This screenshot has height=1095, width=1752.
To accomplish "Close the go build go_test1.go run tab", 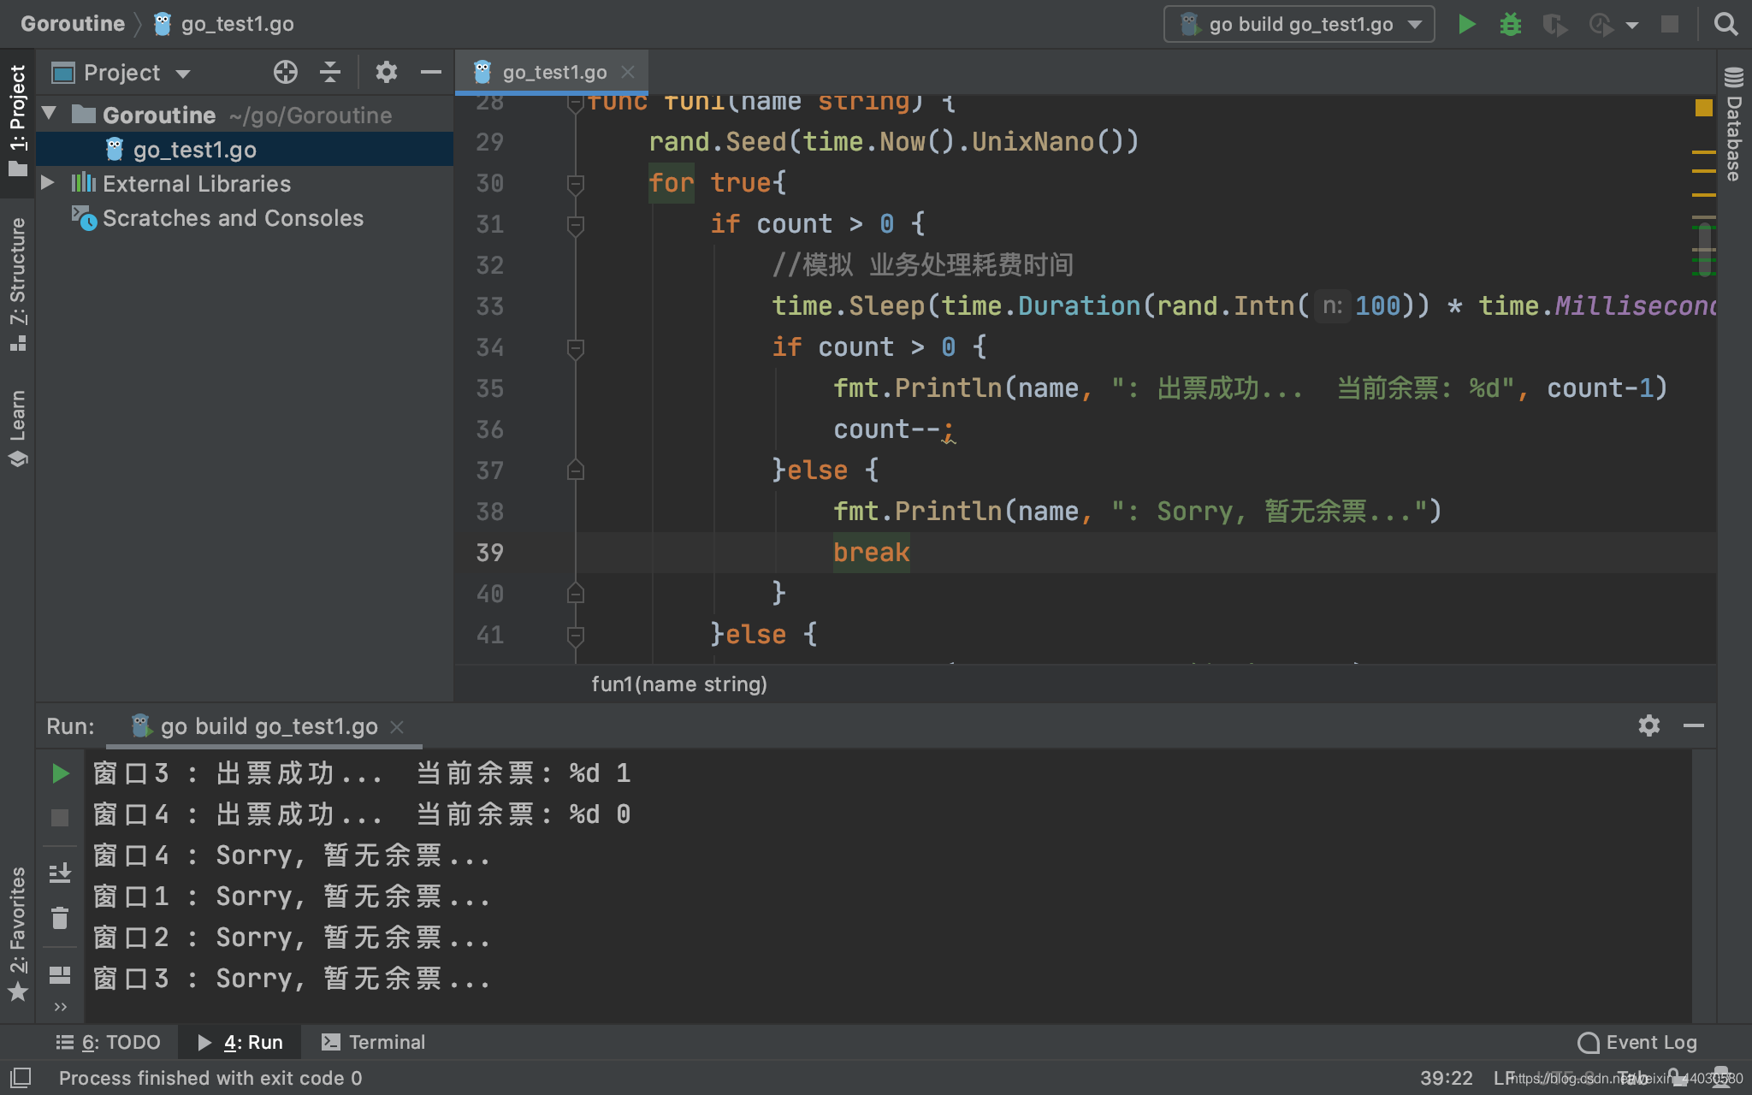I will (397, 727).
